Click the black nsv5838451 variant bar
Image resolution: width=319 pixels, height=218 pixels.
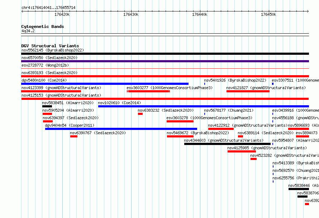[47, 106]
